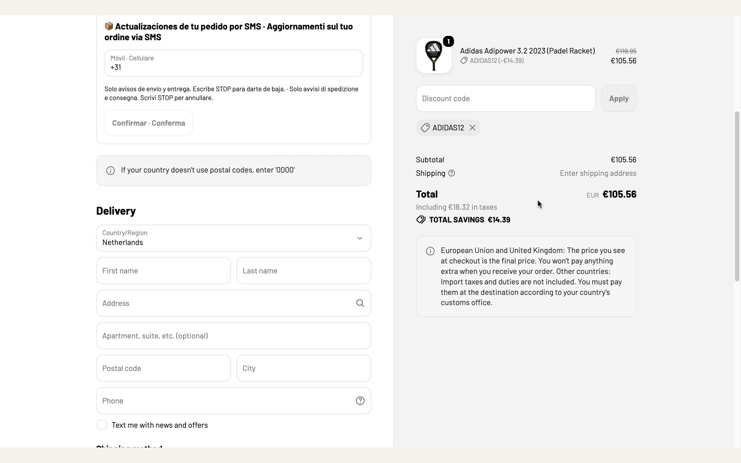Click the info icon in EU price notice
The image size is (741, 463).
[x=430, y=251]
